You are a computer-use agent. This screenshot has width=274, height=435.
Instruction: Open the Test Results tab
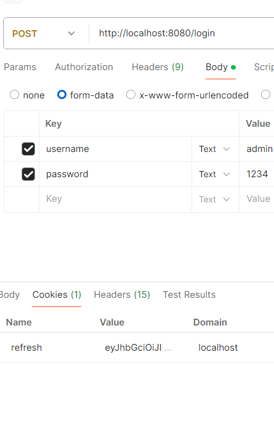point(189,295)
